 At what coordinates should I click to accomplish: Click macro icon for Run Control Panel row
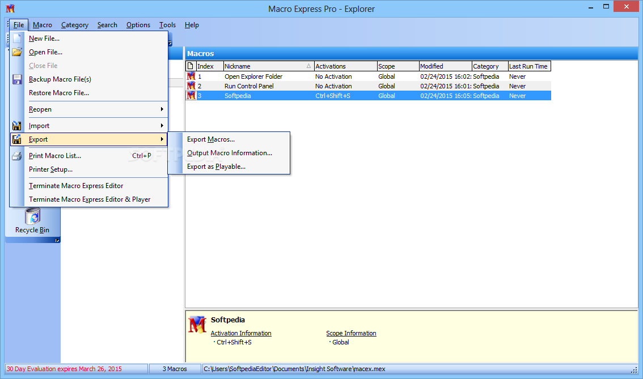191,86
